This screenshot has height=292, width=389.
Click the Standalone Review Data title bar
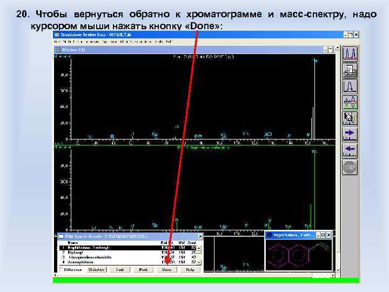pos(198,35)
